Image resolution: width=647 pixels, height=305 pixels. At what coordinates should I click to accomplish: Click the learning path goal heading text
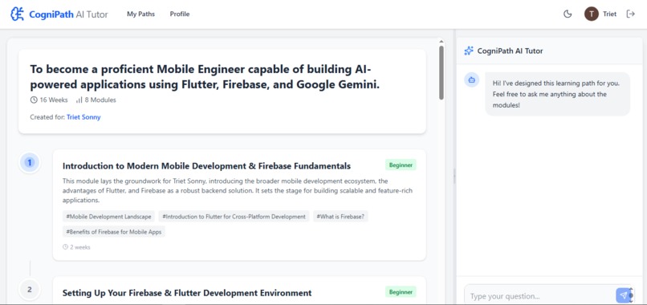click(205, 77)
